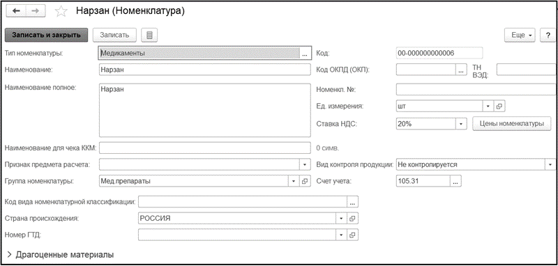Open help with the question mark button
This screenshot has height=266, width=558.
point(548,35)
